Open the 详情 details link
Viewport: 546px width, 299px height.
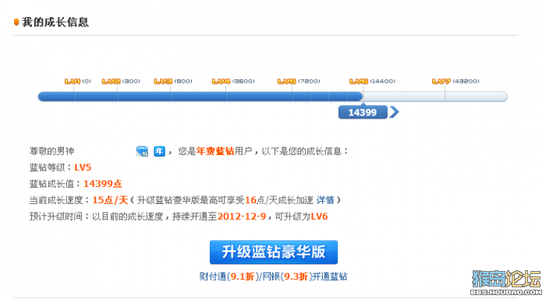pyautogui.click(x=325, y=200)
